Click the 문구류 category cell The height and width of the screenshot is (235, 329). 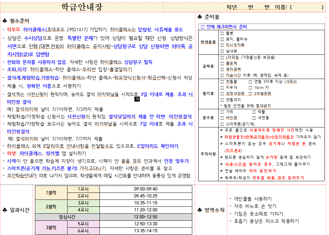click(x=208, y=118)
